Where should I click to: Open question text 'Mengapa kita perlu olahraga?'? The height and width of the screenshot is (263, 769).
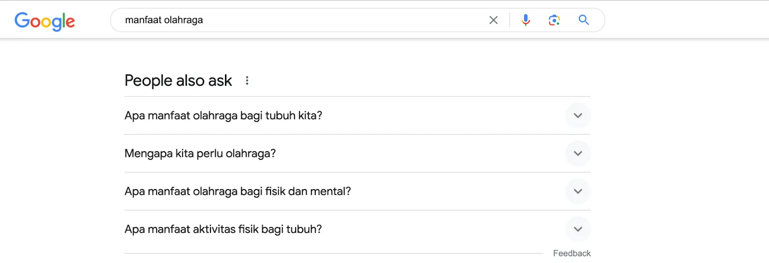[x=200, y=154]
